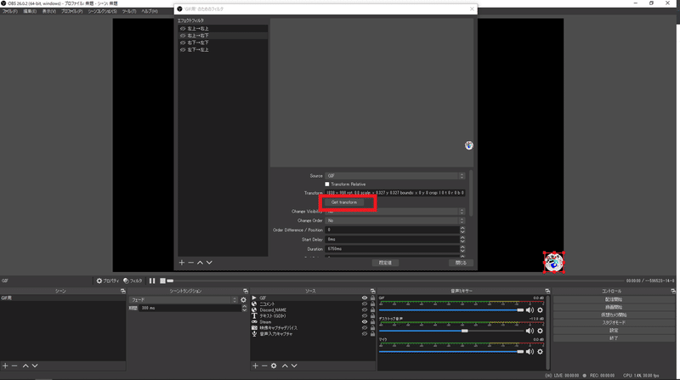Toggle visibility of filter 左上→右上
The height and width of the screenshot is (380, 680).
(x=183, y=29)
